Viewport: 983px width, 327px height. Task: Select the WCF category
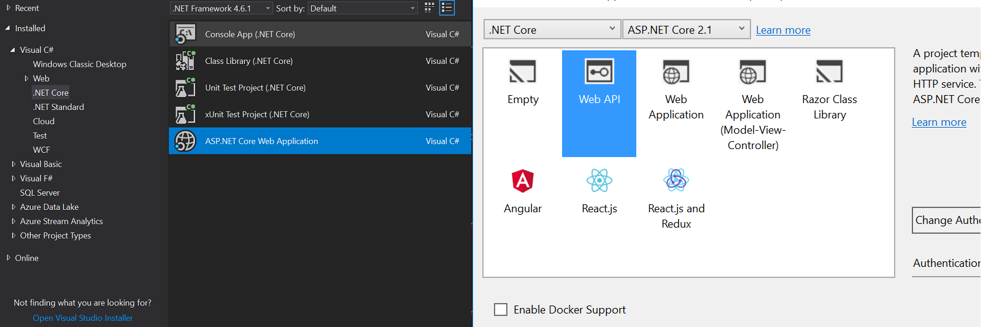42,150
